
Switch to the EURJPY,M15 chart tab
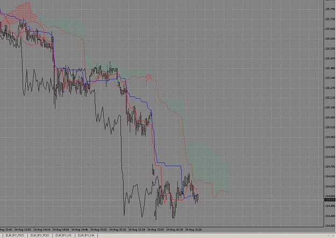pos(15,235)
